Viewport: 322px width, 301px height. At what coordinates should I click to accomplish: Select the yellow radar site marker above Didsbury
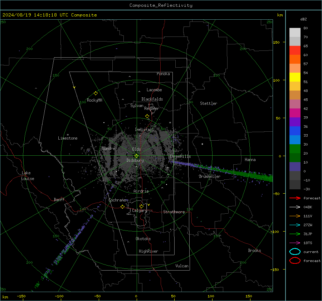coord(136,156)
